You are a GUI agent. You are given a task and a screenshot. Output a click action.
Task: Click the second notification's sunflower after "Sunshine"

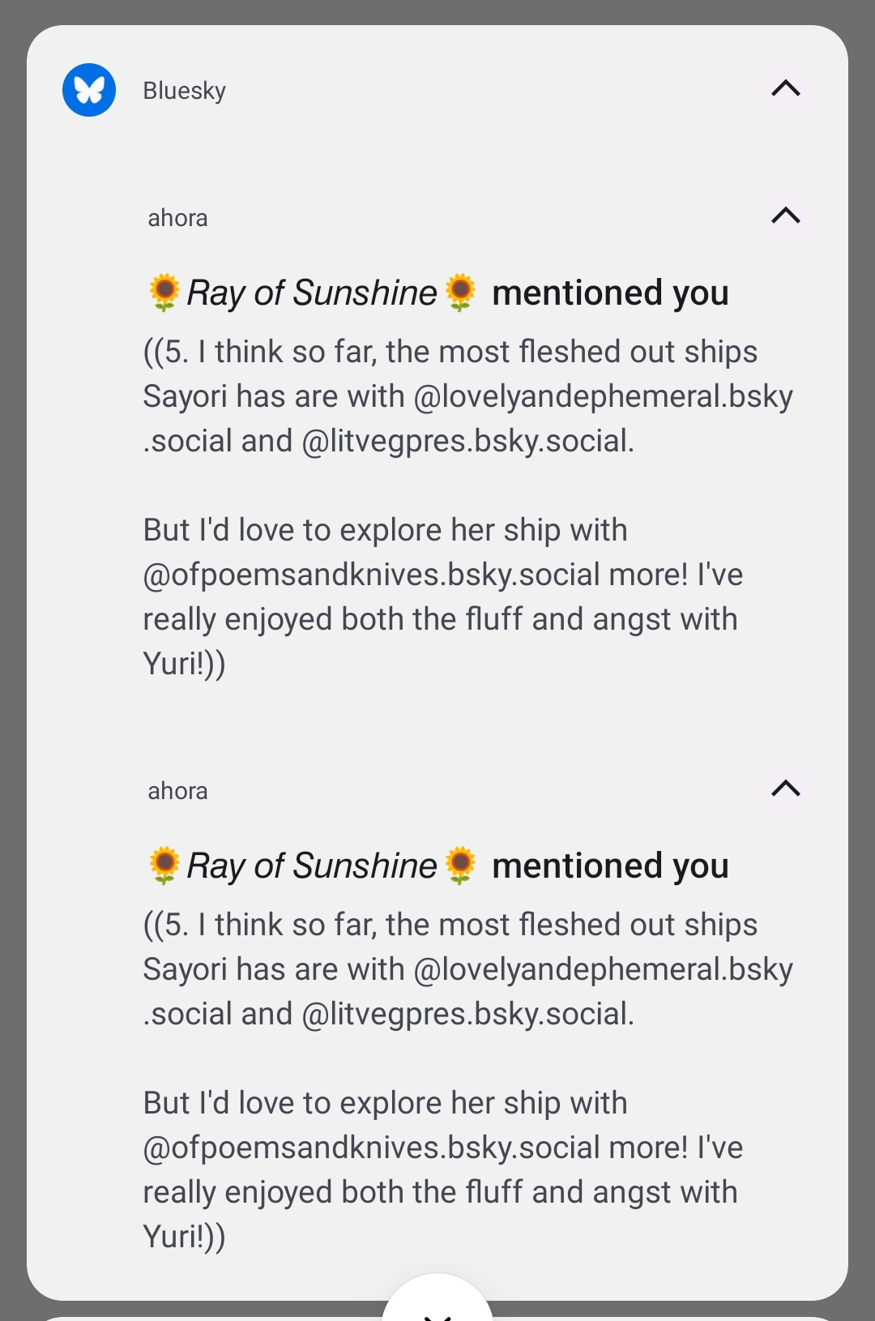coord(461,866)
